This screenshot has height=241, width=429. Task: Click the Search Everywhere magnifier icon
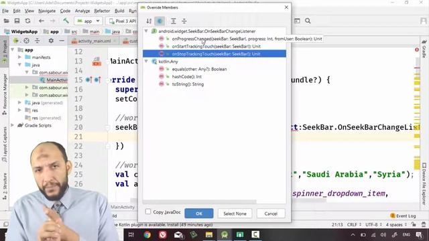308,21
